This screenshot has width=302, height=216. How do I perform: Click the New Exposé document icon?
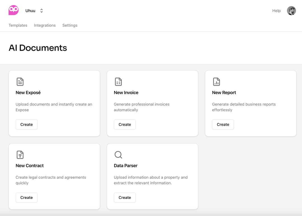20,82
